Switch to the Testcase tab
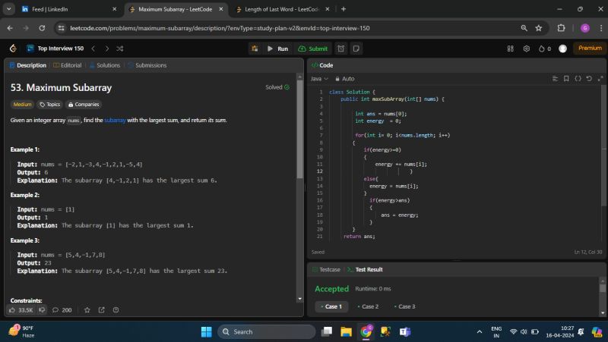Image resolution: width=608 pixels, height=342 pixels. (x=326, y=269)
